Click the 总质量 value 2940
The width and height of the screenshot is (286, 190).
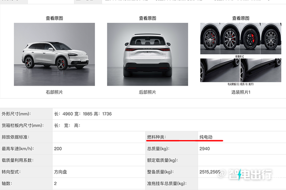pos(205,149)
